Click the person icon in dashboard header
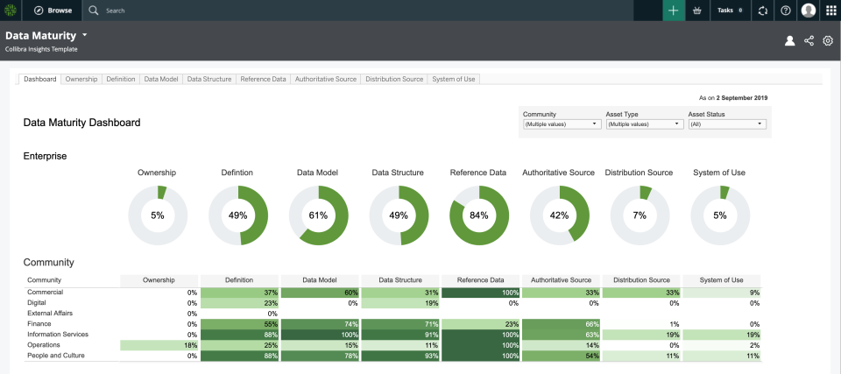Viewport: 841px width, 374px height. pyautogui.click(x=789, y=40)
